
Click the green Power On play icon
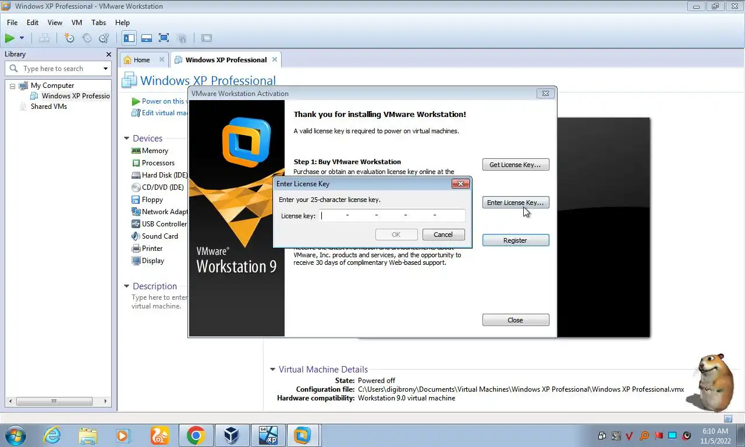click(x=9, y=38)
